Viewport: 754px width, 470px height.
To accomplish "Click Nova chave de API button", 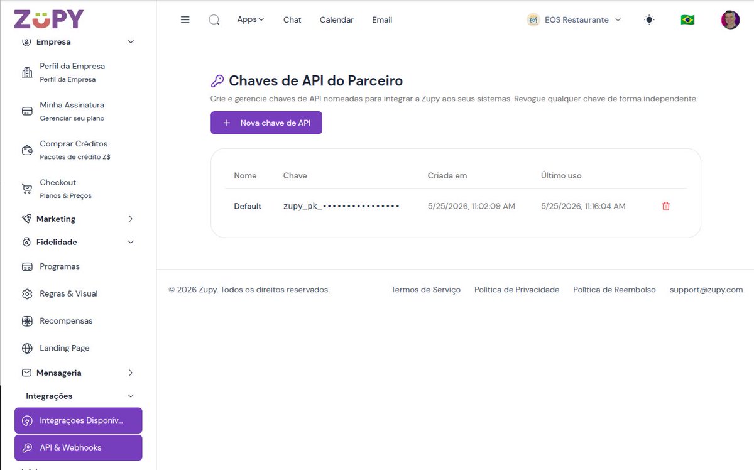I will pyautogui.click(x=266, y=123).
